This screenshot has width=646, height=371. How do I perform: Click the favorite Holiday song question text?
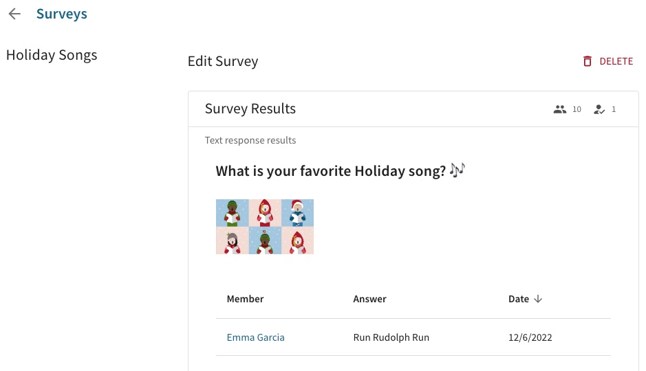[x=330, y=170]
